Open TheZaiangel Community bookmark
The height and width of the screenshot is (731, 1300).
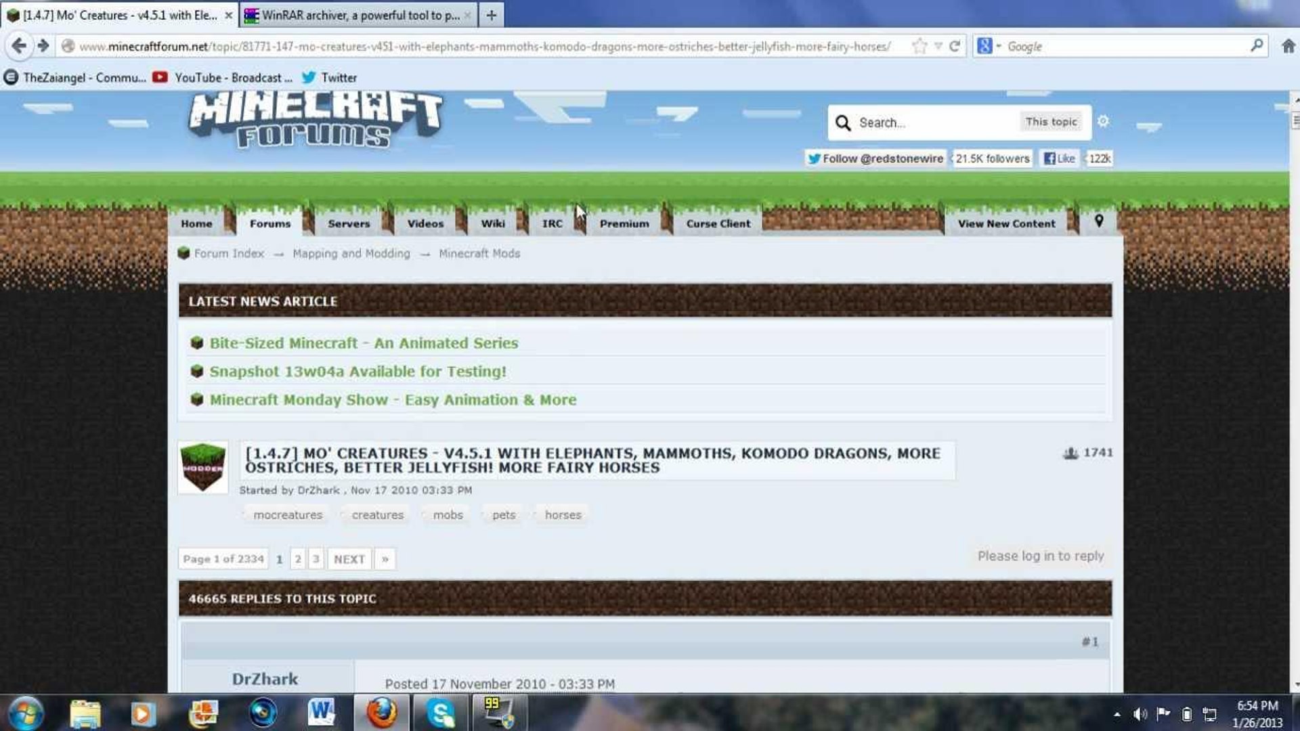[75, 78]
